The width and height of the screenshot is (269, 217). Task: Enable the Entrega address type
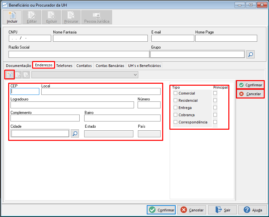point(176,108)
